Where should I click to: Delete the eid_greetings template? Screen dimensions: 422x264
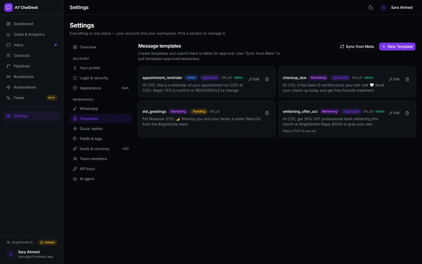[267, 113]
